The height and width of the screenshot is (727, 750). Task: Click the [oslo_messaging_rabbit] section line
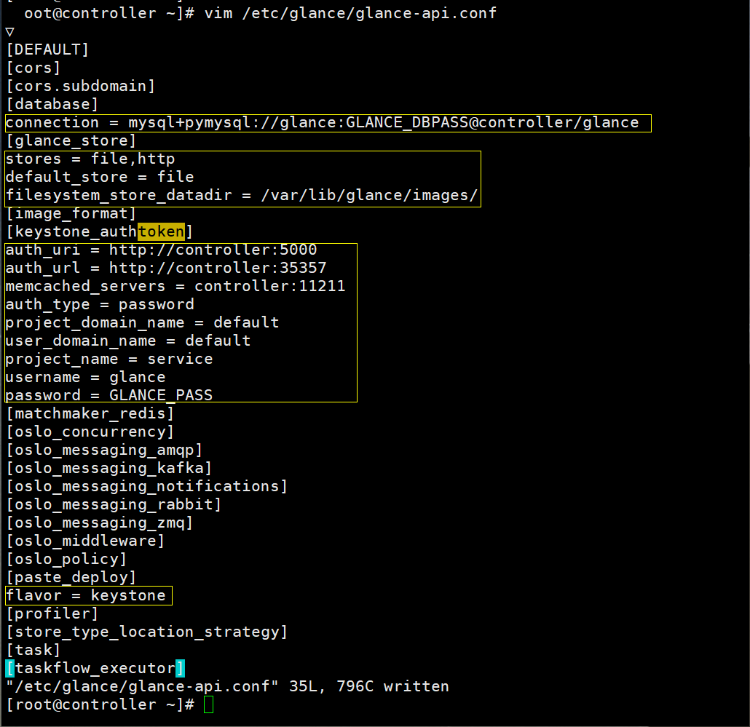click(114, 504)
